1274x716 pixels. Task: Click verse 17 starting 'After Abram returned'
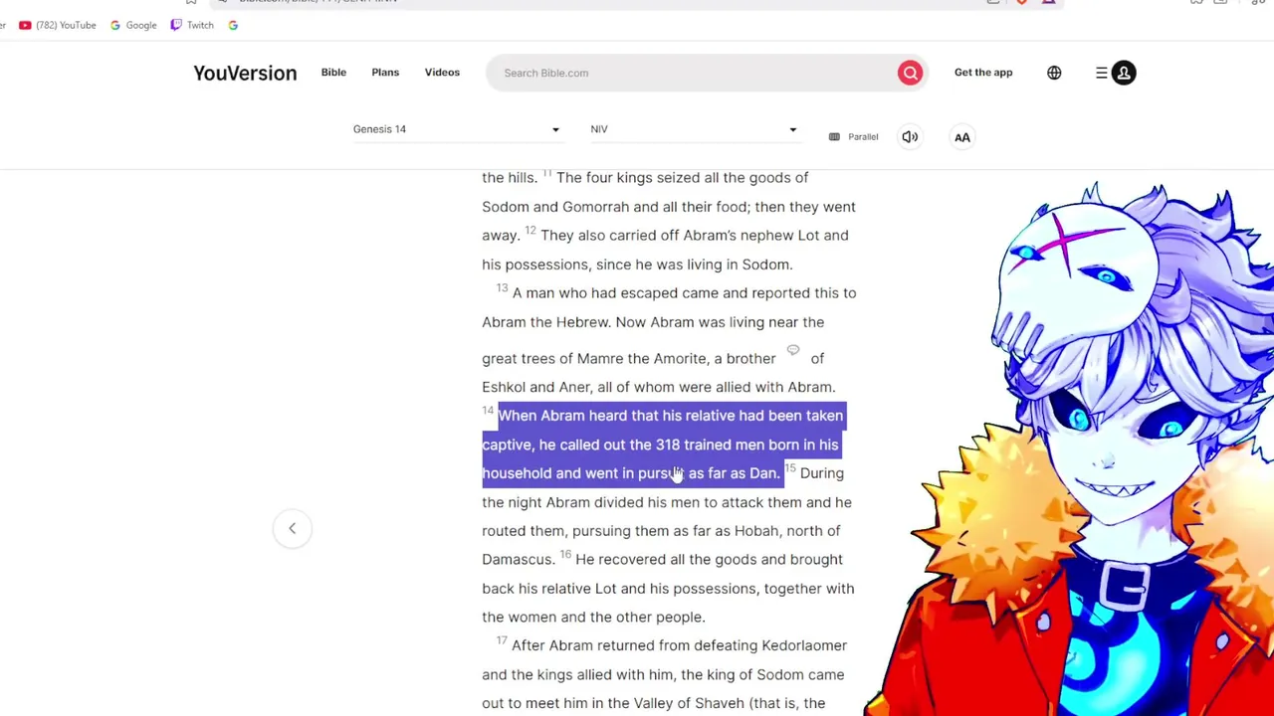[x=679, y=645]
